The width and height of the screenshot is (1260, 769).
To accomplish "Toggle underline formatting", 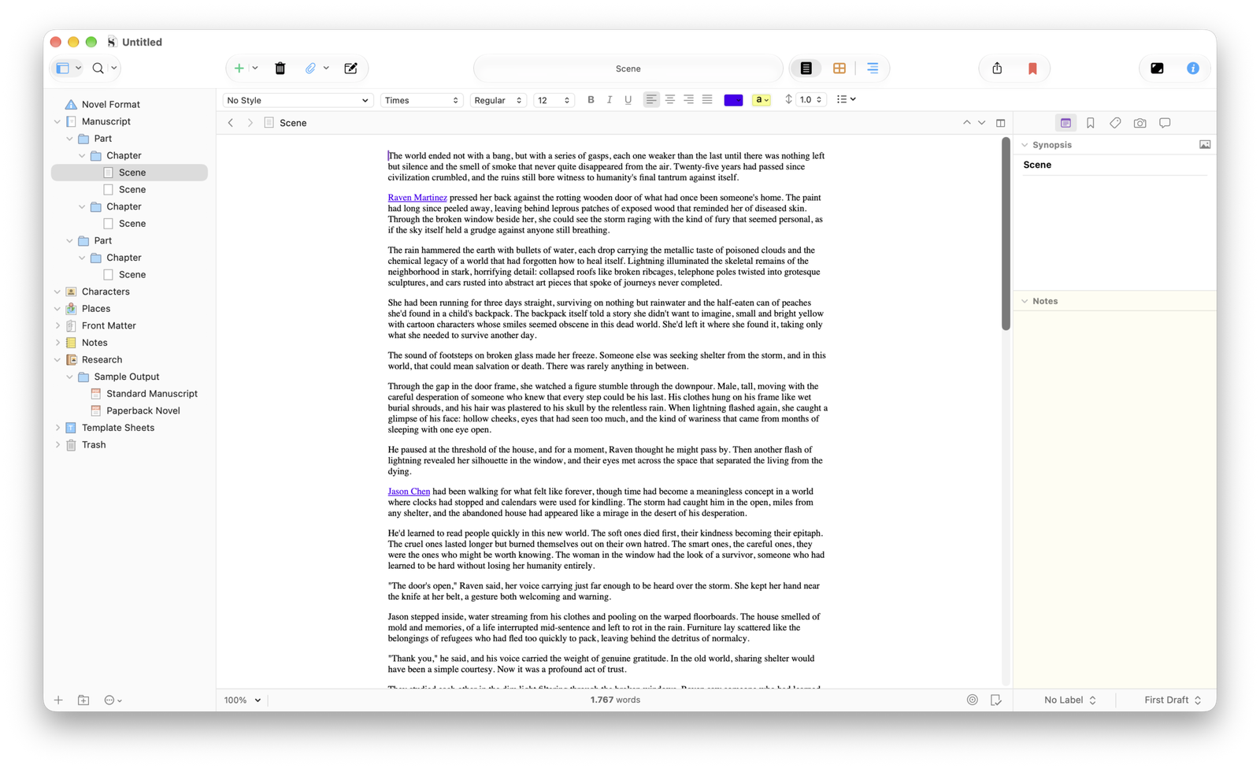I will (628, 100).
